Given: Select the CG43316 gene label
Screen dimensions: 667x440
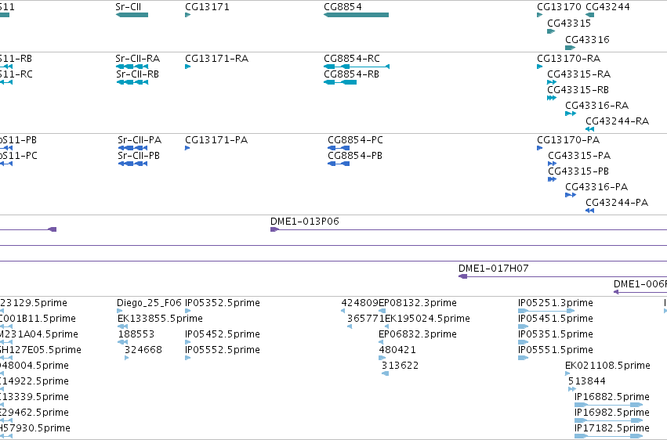Looking at the screenshot, I should (587, 39).
